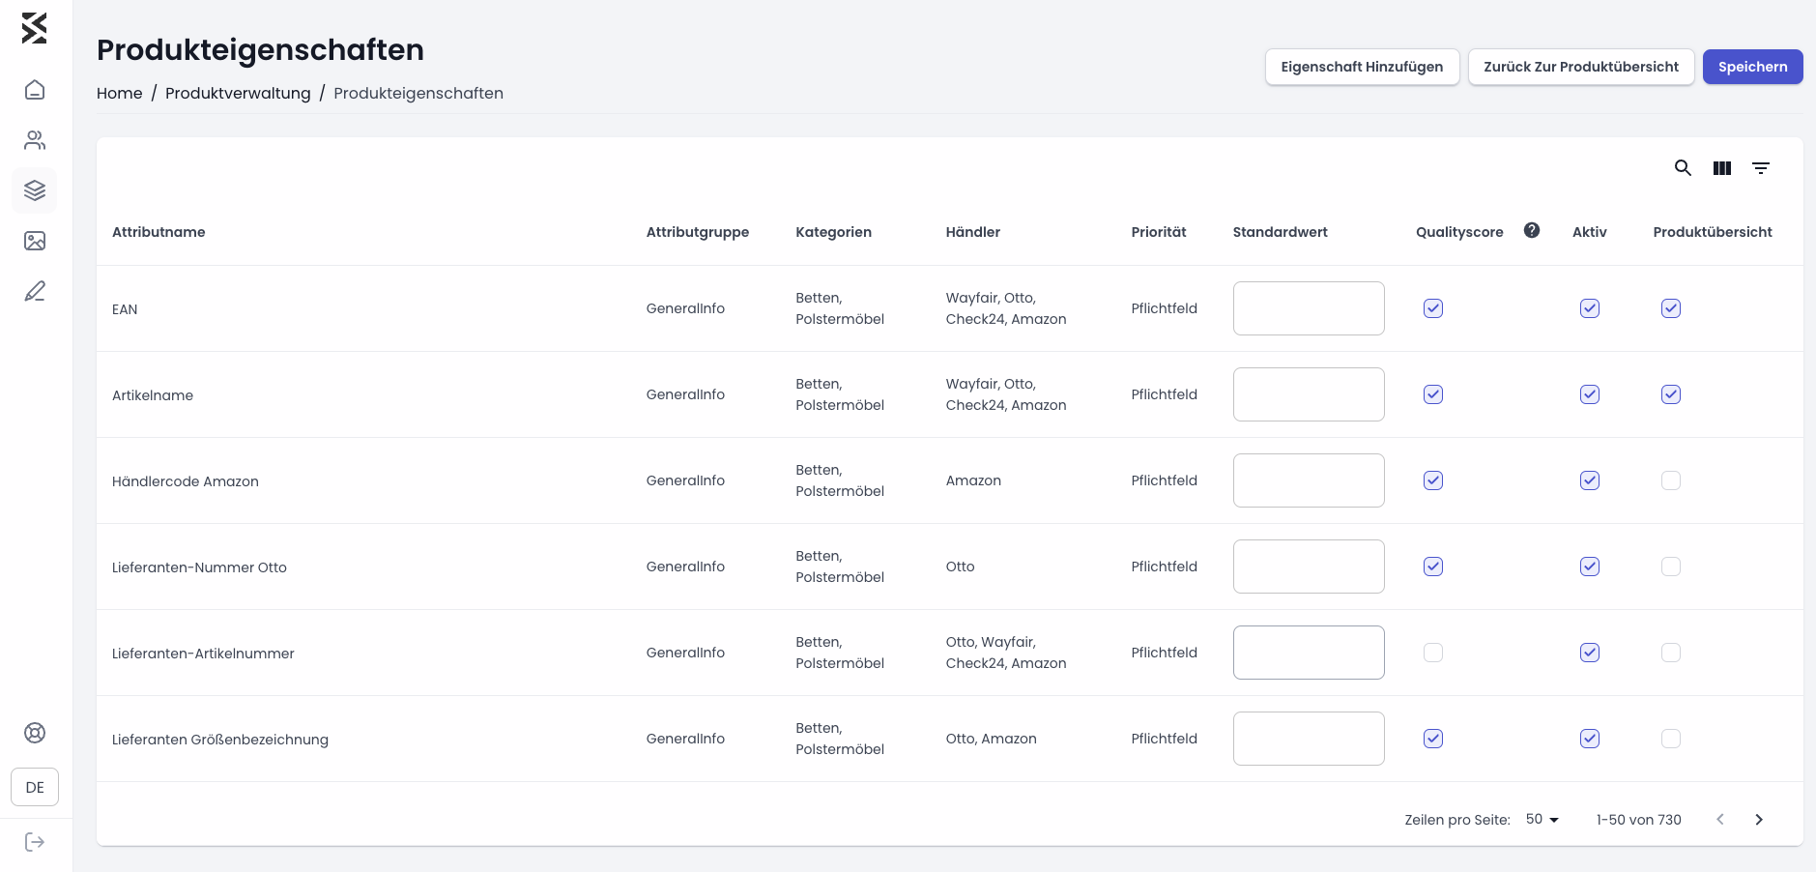Image resolution: width=1816 pixels, height=872 pixels.
Task: Enable Produktübersicht for Händlercode Amazon
Action: pyautogui.click(x=1671, y=480)
